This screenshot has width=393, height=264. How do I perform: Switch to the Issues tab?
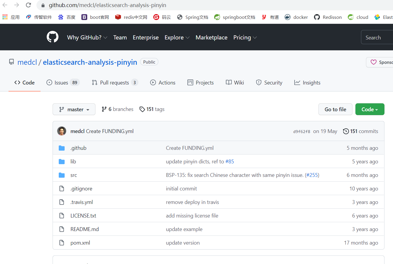(x=63, y=82)
